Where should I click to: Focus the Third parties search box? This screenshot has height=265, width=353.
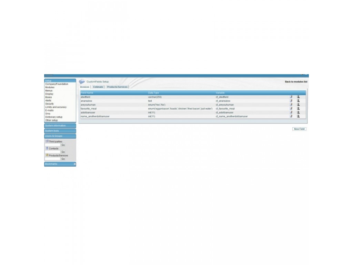pos(53,145)
